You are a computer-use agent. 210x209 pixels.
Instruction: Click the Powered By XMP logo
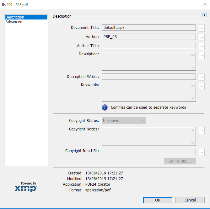point(26,187)
